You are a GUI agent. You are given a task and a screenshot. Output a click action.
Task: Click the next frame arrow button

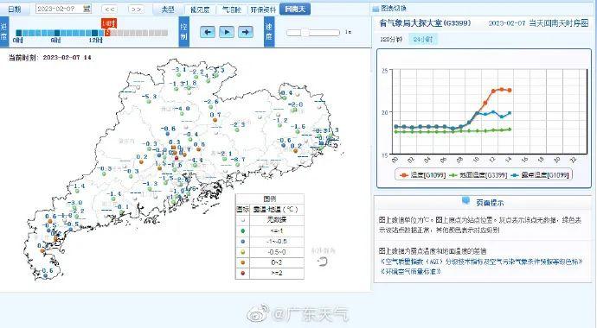[246, 32]
